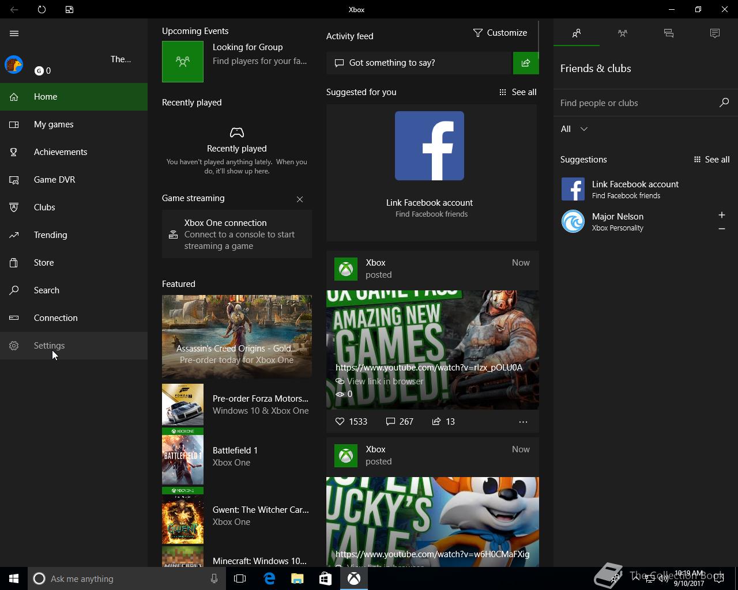Open Task View on the taskbar
Viewport: 738px width, 590px height.
[240, 578]
